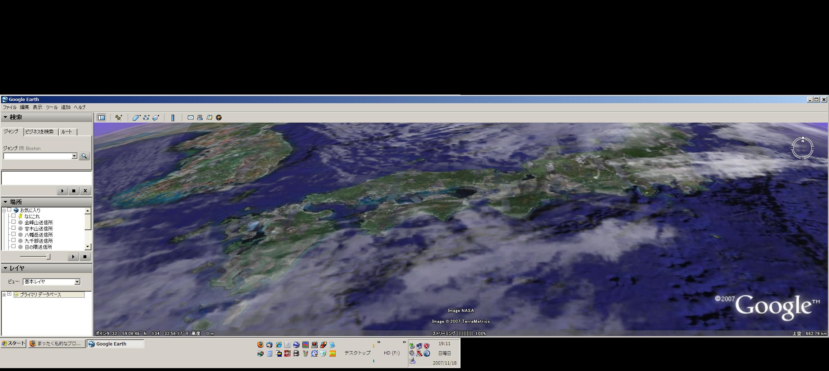Launch Google Earth from the quick launch bar
Screen dimensions: 829x371
[296, 345]
